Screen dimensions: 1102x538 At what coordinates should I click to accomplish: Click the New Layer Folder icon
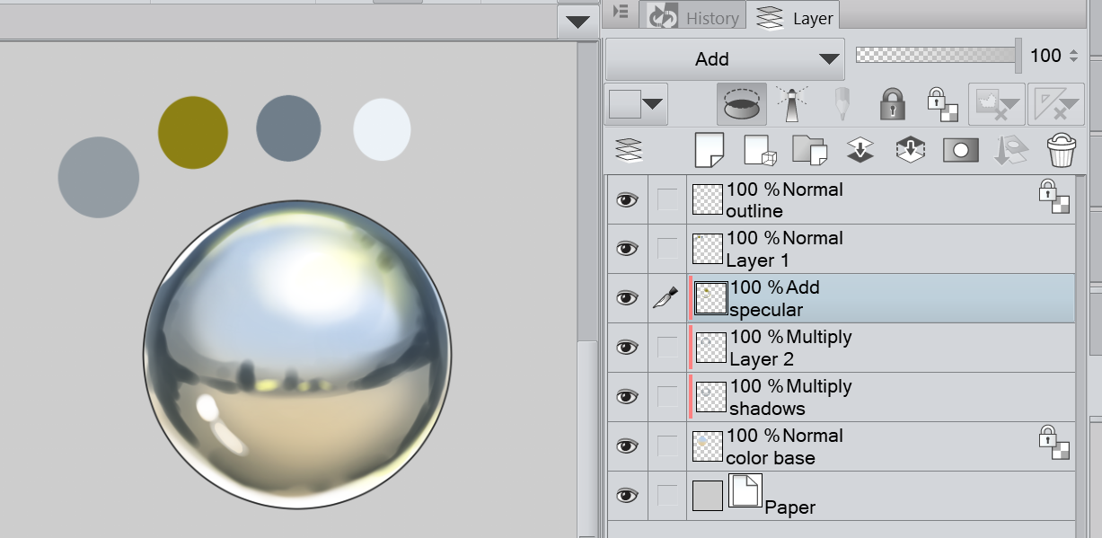[810, 150]
